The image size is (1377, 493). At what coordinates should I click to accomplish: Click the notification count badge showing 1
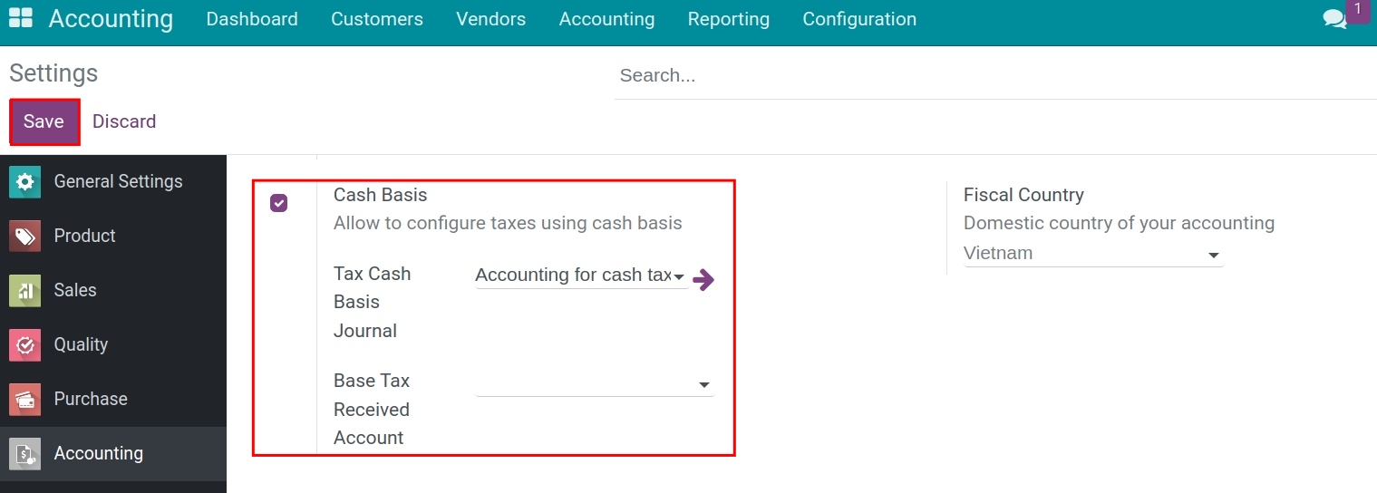[x=1358, y=10]
